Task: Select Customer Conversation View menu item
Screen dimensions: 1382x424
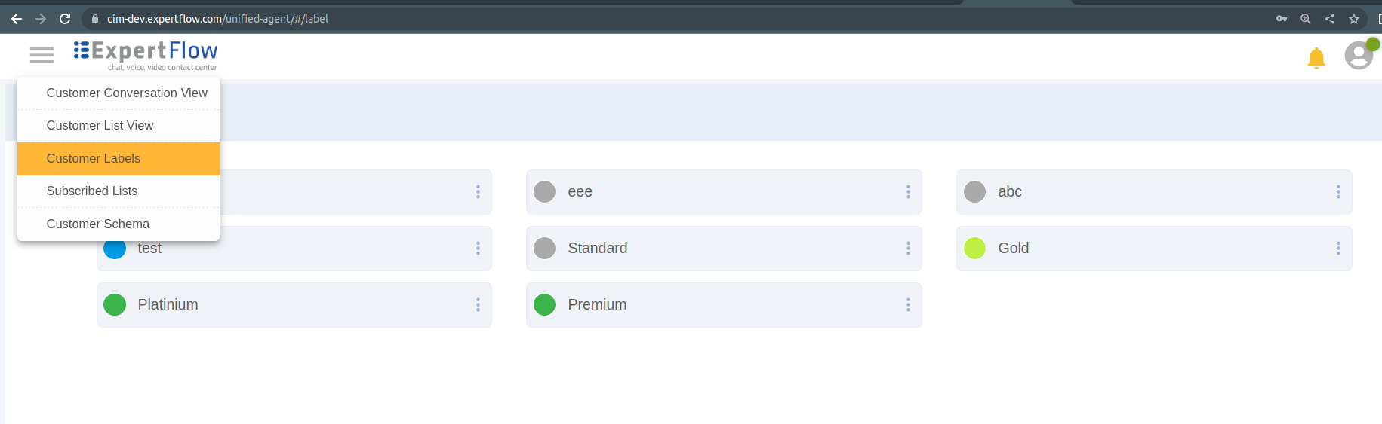Action: pos(127,93)
